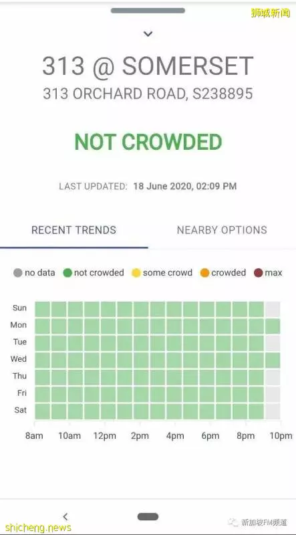Select the gray Sunday 9pm no-data cell
Screen dimensions: 296x535
[x=273, y=309]
